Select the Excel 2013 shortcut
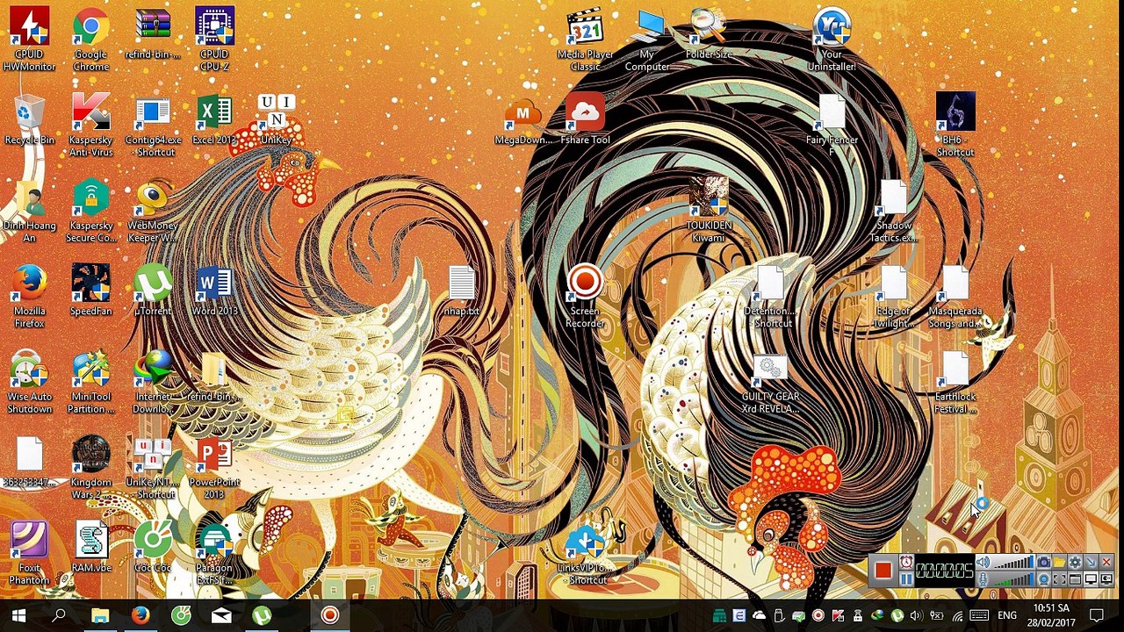This screenshot has height=632, width=1124. (214, 120)
